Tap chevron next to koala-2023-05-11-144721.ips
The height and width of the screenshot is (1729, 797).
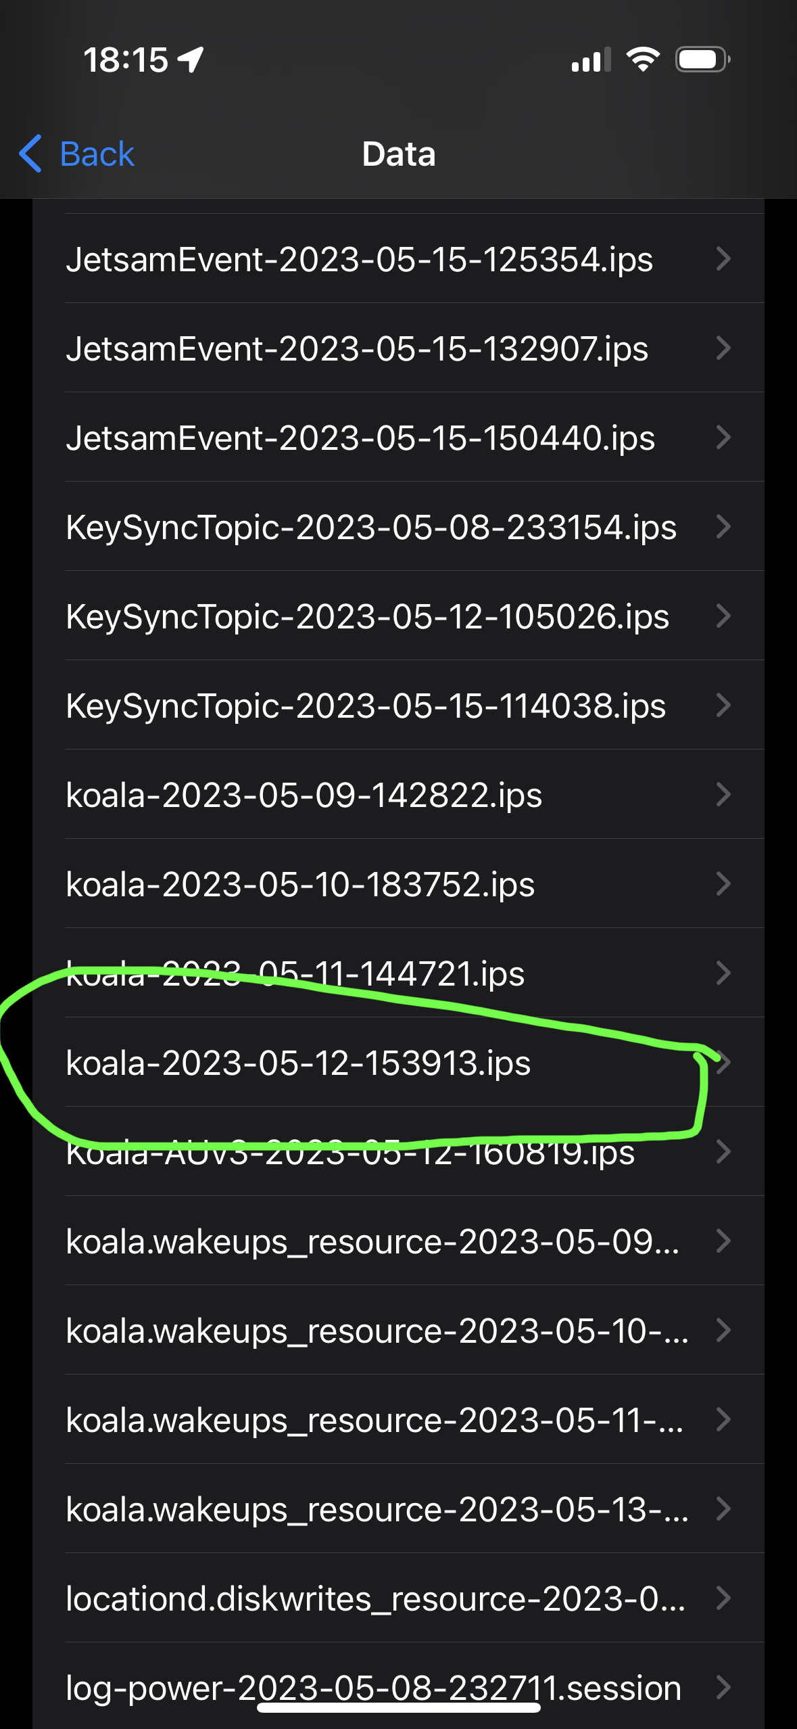[723, 973]
